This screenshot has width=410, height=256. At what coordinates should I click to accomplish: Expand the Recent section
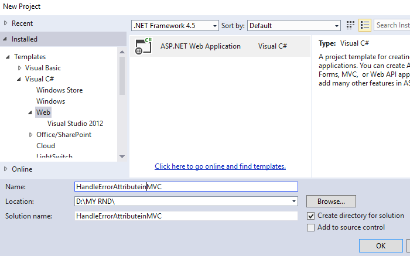[x=6, y=23]
